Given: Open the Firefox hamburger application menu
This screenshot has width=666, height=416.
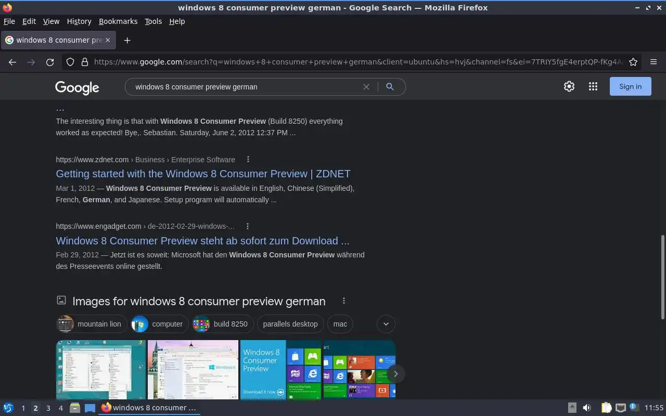Looking at the screenshot, I should [x=654, y=62].
